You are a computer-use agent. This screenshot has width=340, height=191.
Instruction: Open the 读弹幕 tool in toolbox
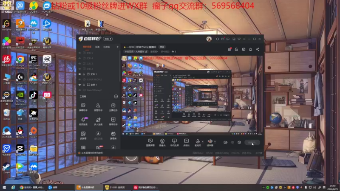coord(83,135)
